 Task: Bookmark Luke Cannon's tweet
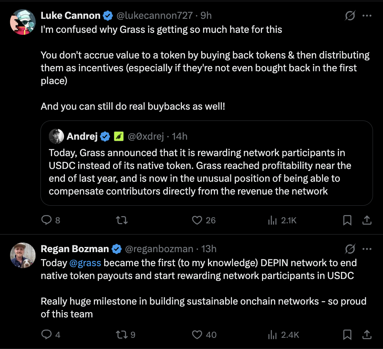(x=347, y=220)
